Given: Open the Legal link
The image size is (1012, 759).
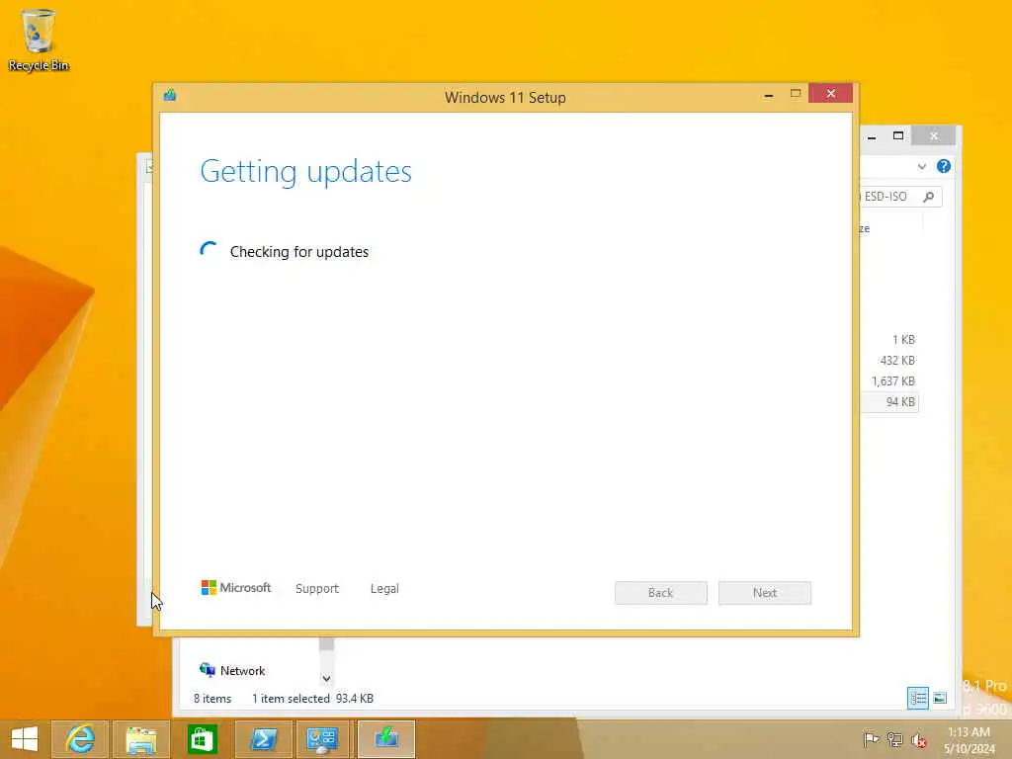Looking at the screenshot, I should coord(384,589).
